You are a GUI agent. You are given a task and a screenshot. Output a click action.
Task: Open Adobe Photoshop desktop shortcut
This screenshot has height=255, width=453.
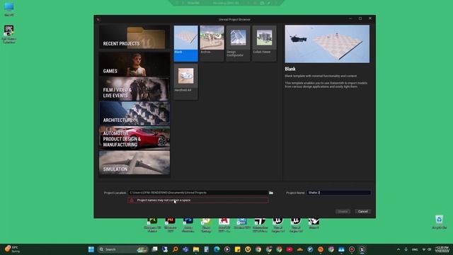pyautogui.click(x=188, y=225)
